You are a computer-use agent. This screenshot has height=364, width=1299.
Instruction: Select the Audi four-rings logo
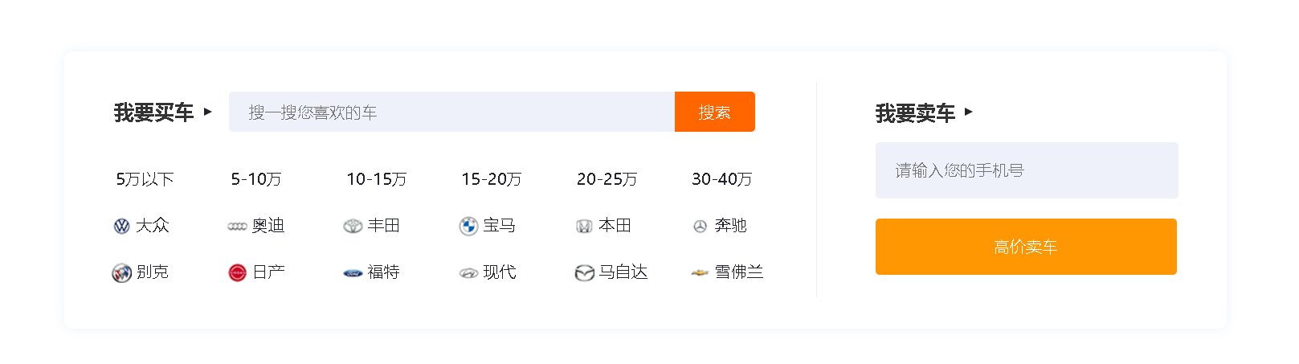tap(237, 227)
